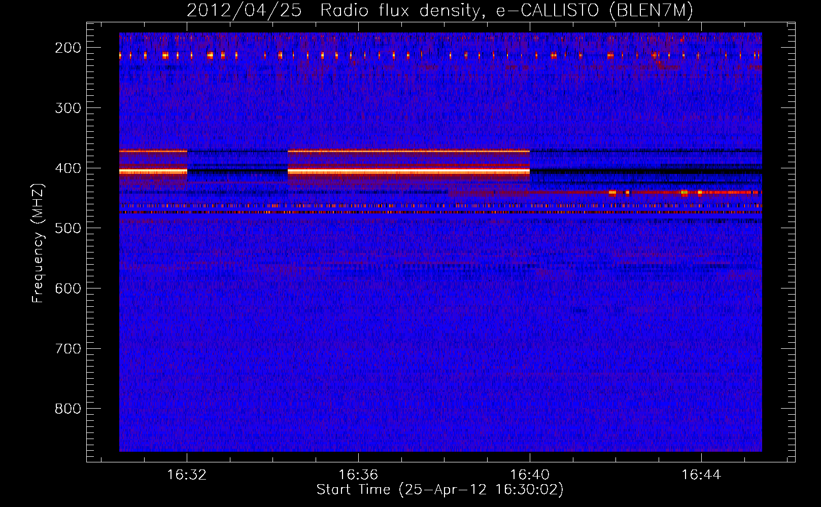
Task: Click the 'Start Time (25-Apr-12 16:30:02)' label
Action: pos(440,490)
